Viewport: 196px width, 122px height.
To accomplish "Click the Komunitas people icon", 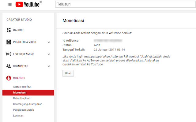I will click(x=9, y=66).
